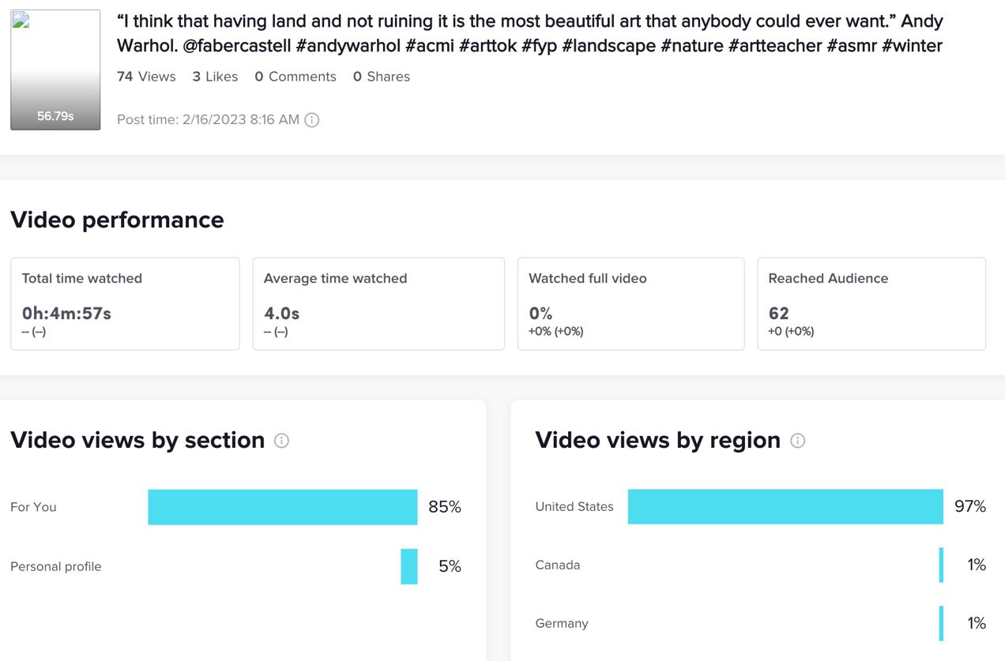Select the Total time watched card
This screenshot has width=1005, height=661.
click(x=125, y=303)
